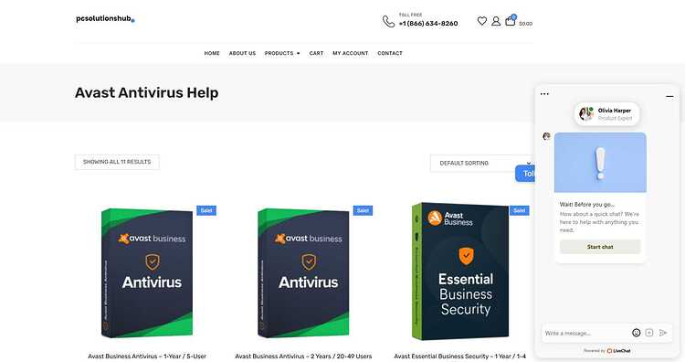Click the user account icon in header

496,21
